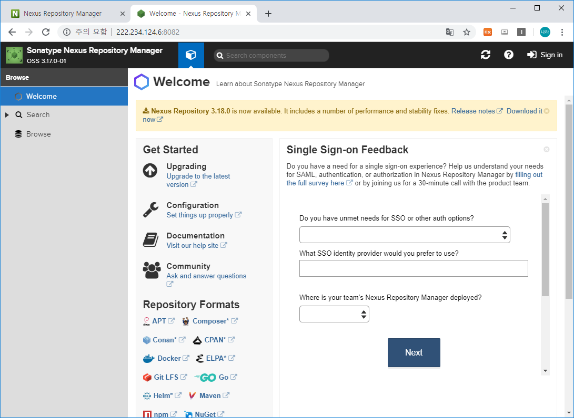Click the Sonatype Nexus logo icon

click(14, 55)
